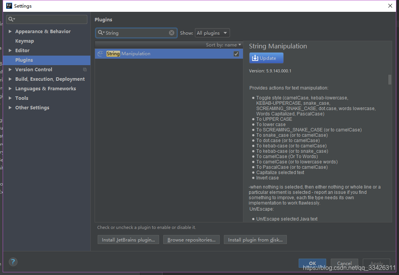The height and width of the screenshot is (275, 399).
Task: Open Languages & Frameworks settings
Action: click(x=45, y=89)
